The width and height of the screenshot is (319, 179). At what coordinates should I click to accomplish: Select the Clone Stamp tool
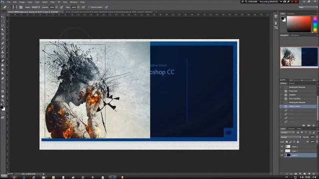coord(2,52)
